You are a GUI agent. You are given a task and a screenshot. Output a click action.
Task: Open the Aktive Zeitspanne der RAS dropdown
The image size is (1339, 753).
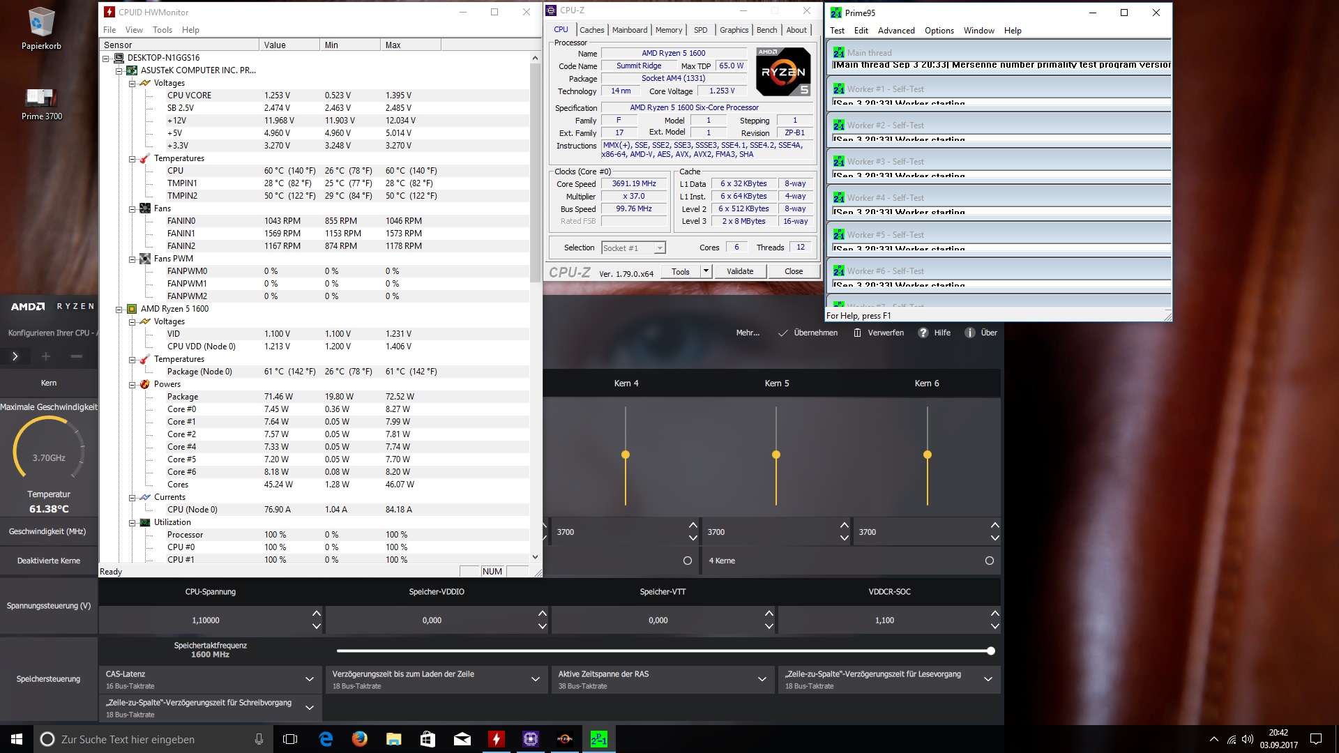[762, 679]
